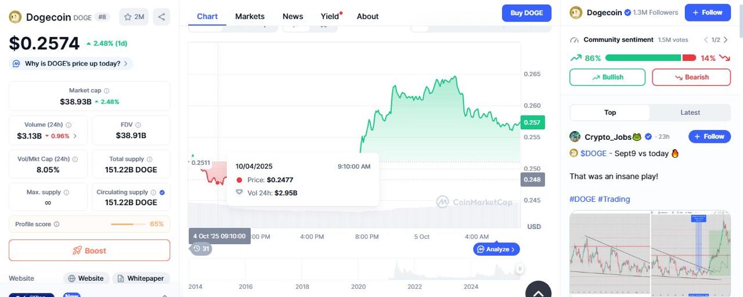Open the Whitepaper link
Image resolution: width=743 pixels, height=297 pixels.
[x=140, y=278]
